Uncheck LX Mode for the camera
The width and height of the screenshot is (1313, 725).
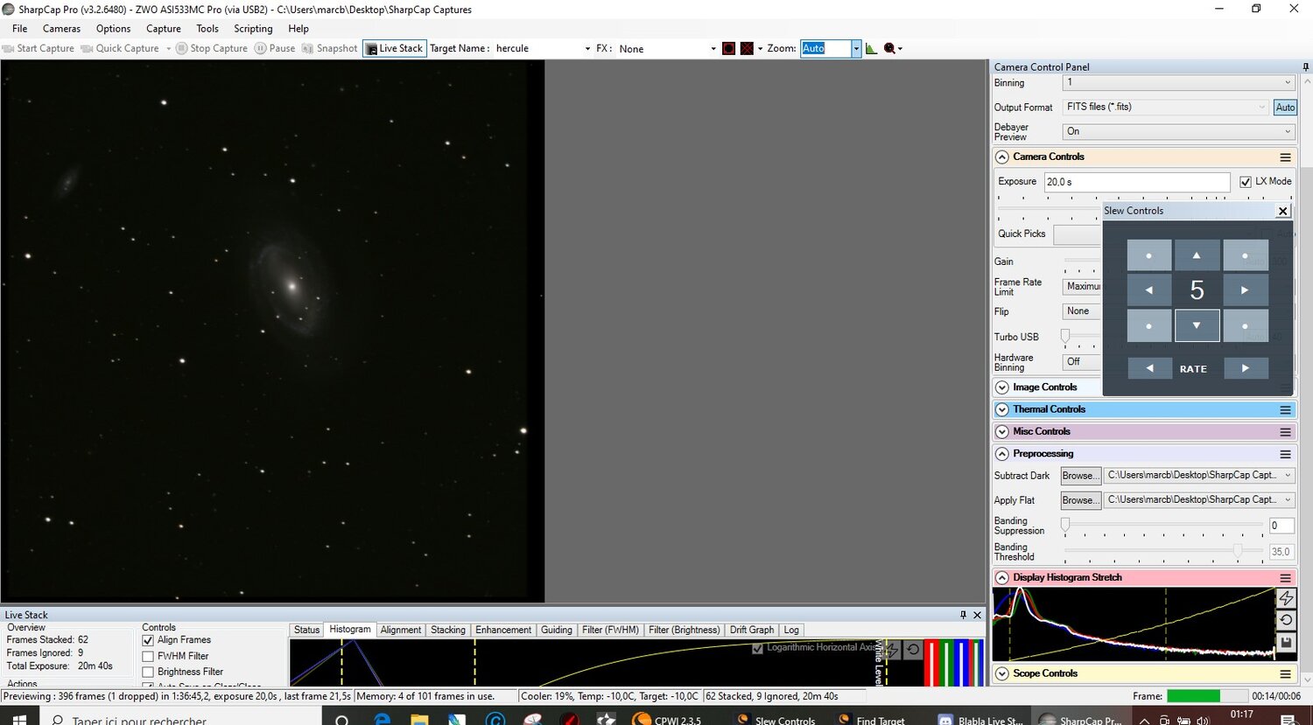[x=1246, y=182]
